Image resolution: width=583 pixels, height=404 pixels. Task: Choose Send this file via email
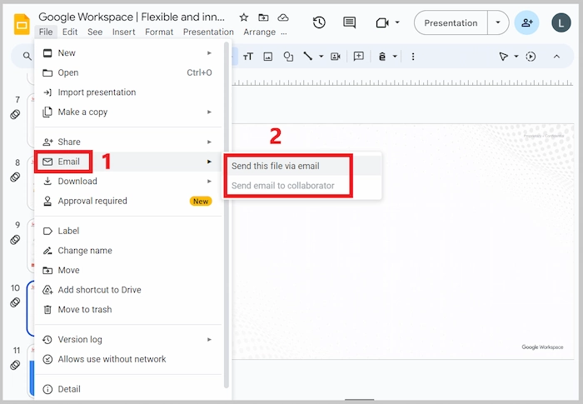coord(301,166)
